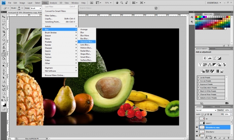234x140 pixels.
Task: Open the Essentials workspace dropdown
Action: (x=214, y=3)
